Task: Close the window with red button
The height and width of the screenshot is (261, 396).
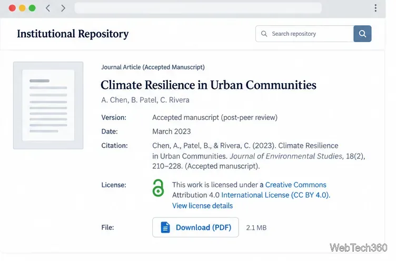Action: pyautogui.click(x=12, y=8)
